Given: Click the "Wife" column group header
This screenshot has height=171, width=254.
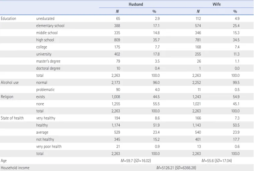Looking at the screenshot, I should pos(217,4).
